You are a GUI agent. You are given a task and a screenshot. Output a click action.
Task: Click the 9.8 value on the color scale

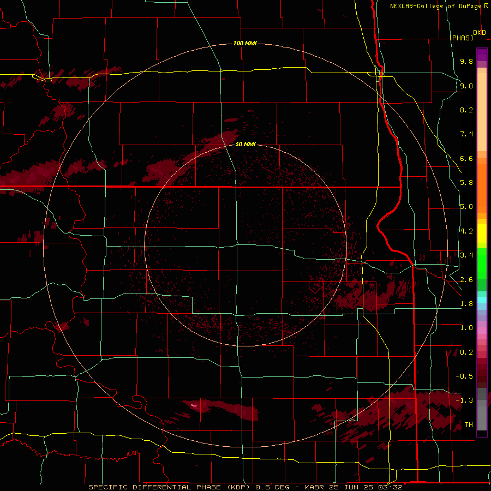tap(466, 61)
